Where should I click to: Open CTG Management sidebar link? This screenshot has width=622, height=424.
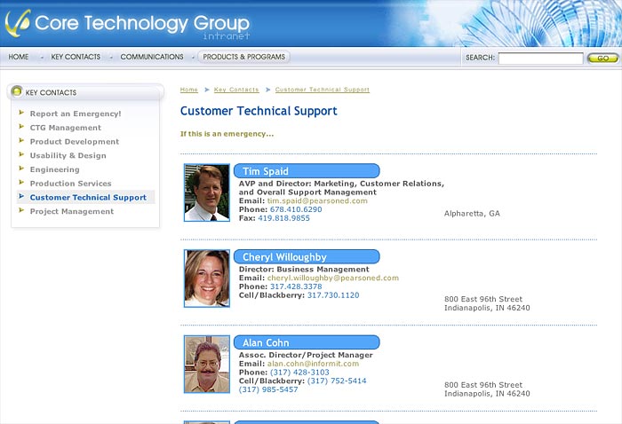coord(66,128)
